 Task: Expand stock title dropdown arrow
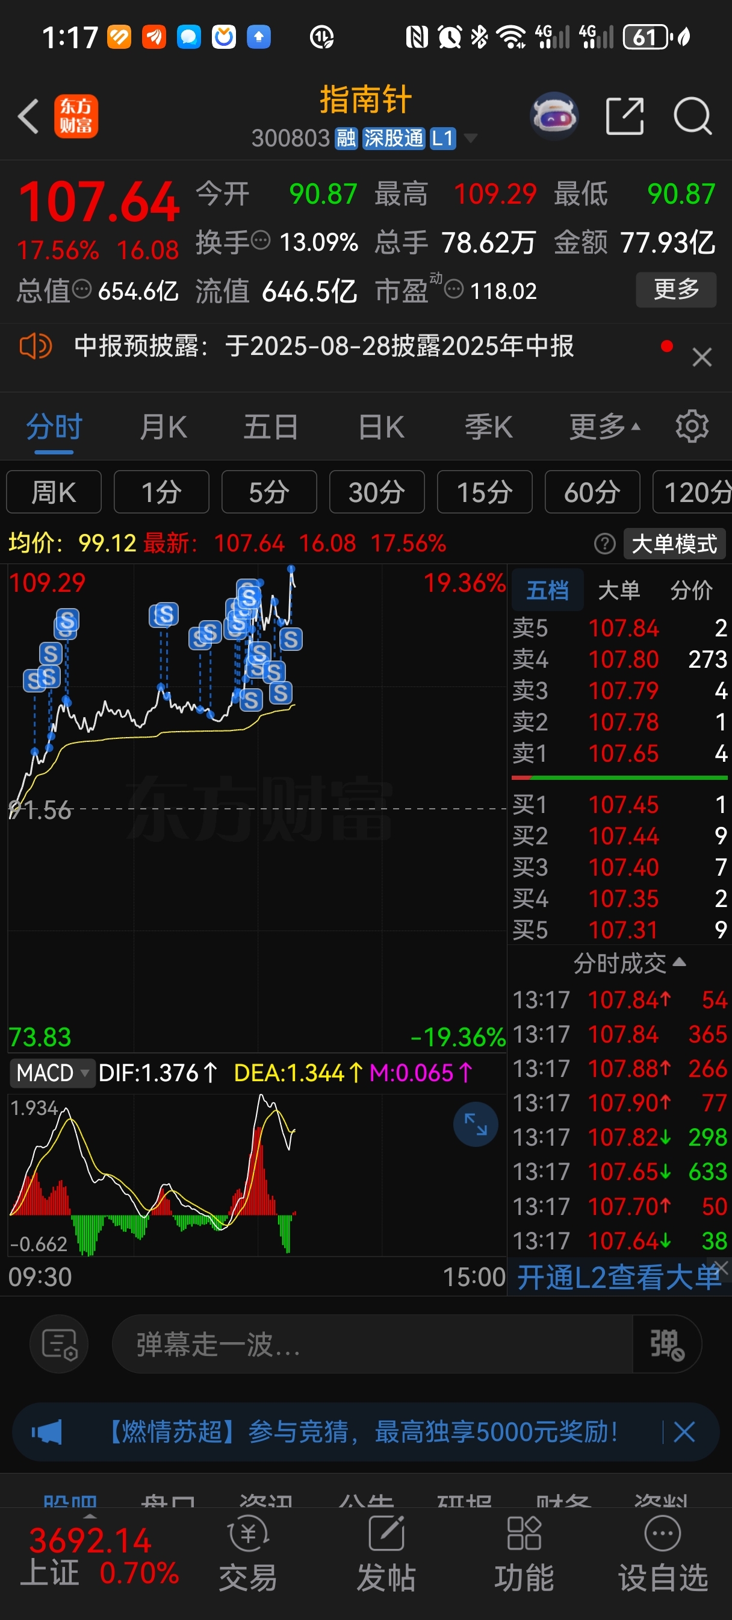(470, 139)
